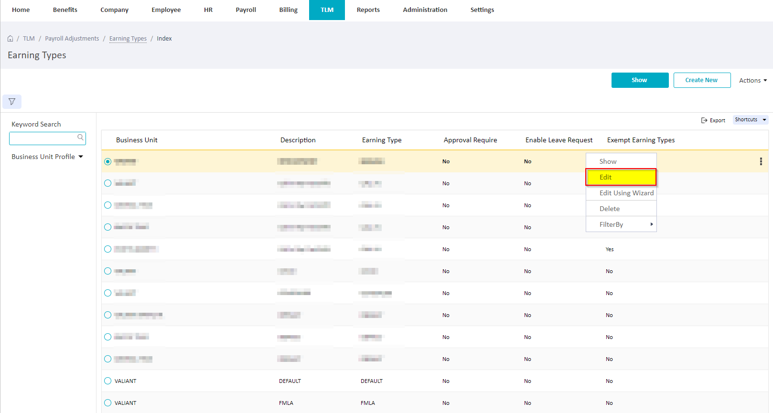773x413 pixels.
Task: Click the FMLA description cell
Action: click(286, 403)
